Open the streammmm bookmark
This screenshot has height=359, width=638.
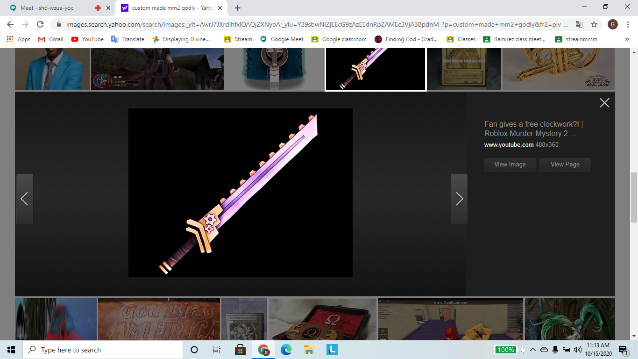click(x=576, y=39)
